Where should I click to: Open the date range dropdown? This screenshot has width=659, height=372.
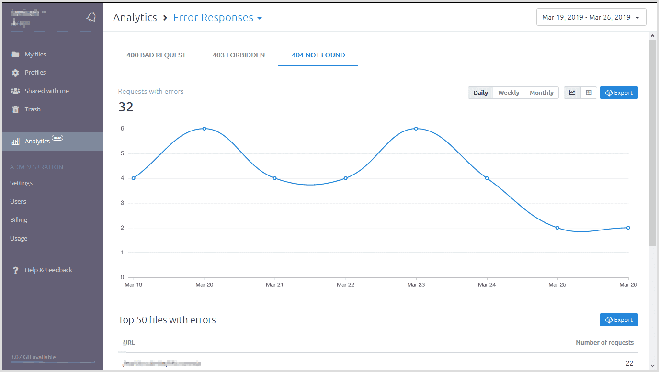tap(591, 17)
